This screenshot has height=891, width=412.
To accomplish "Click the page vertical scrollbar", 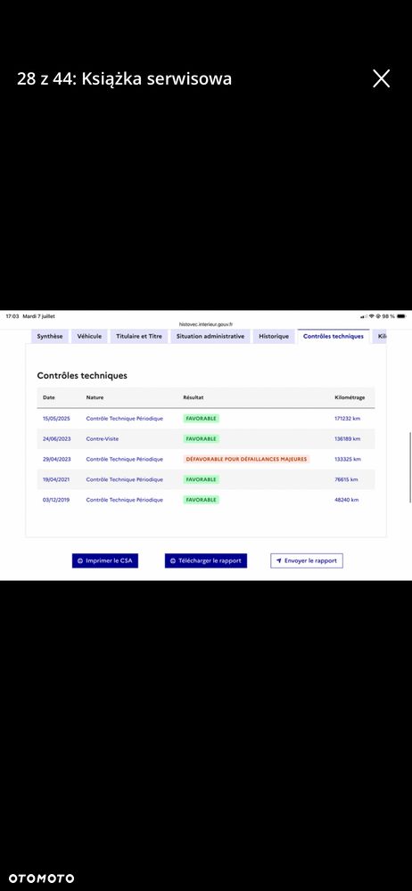I will [409, 467].
